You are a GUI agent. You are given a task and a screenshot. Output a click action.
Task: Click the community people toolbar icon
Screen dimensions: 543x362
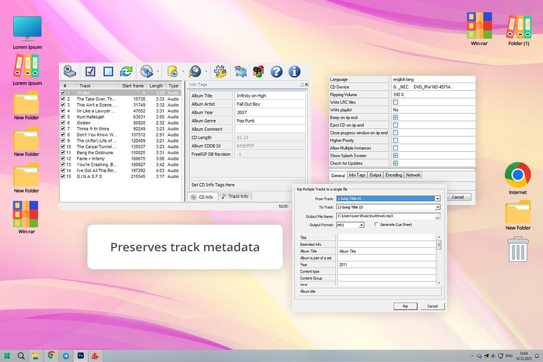pos(258,72)
